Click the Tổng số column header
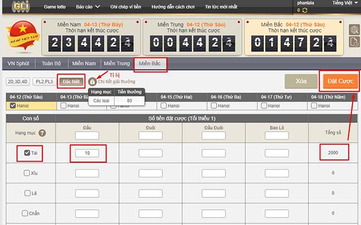Viewport: 361px width, 225px height. pyautogui.click(x=333, y=133)
